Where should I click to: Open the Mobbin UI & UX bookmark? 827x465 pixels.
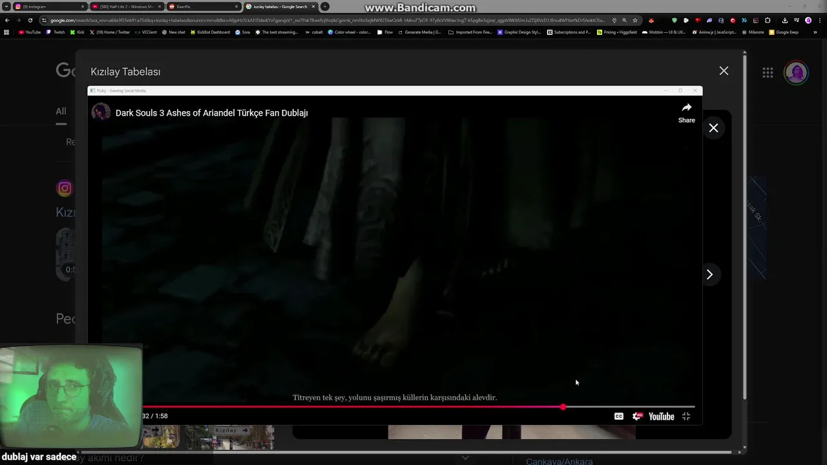[664, 32]
